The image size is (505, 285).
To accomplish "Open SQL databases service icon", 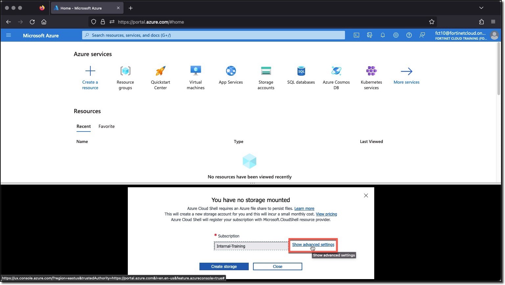I will [x=301, y=71].
